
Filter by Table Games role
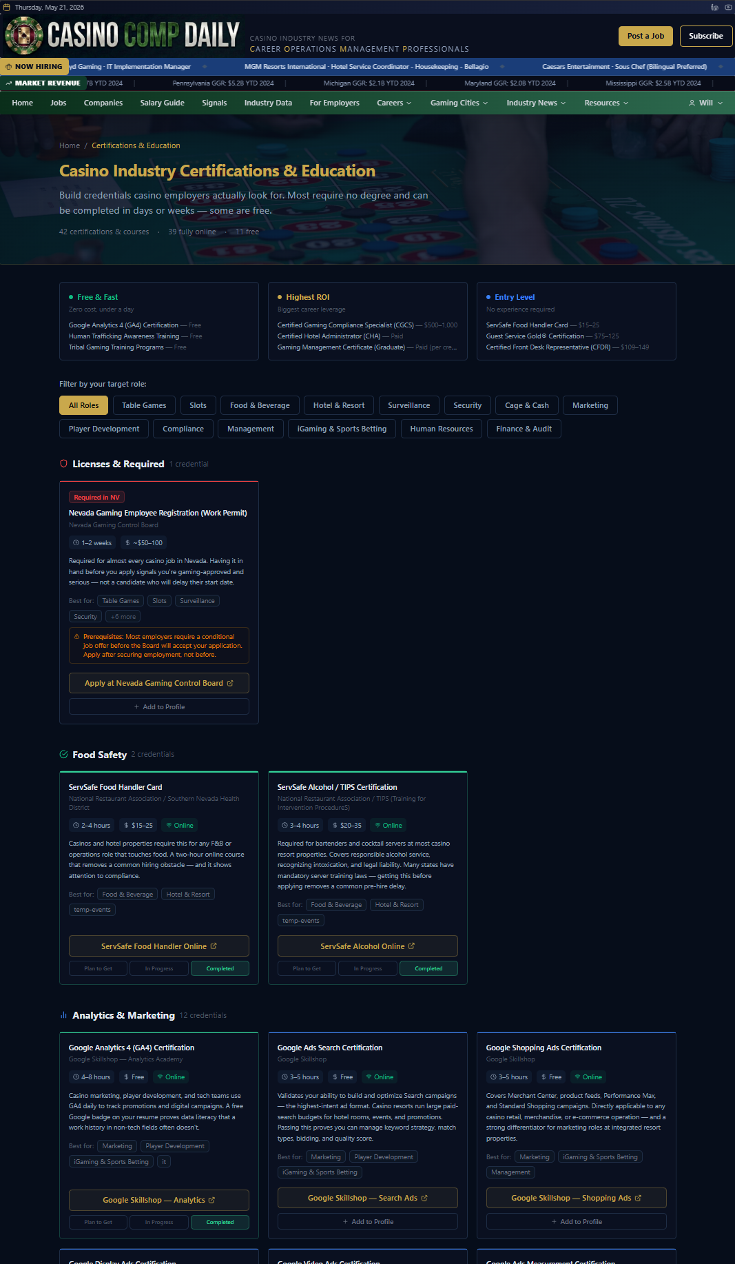(144, 405)
